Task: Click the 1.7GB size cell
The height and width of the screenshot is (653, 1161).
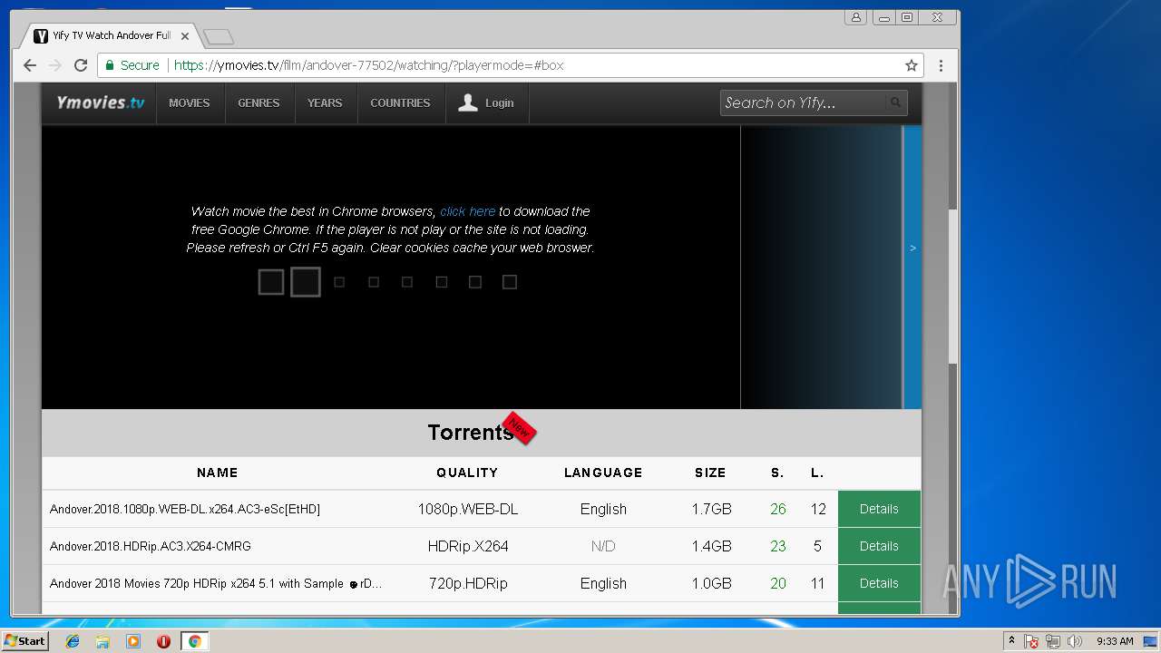Action: pyautogui.click(x=711, y=509)
